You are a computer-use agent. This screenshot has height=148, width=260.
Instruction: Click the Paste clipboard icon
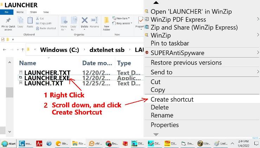point(30,21)
